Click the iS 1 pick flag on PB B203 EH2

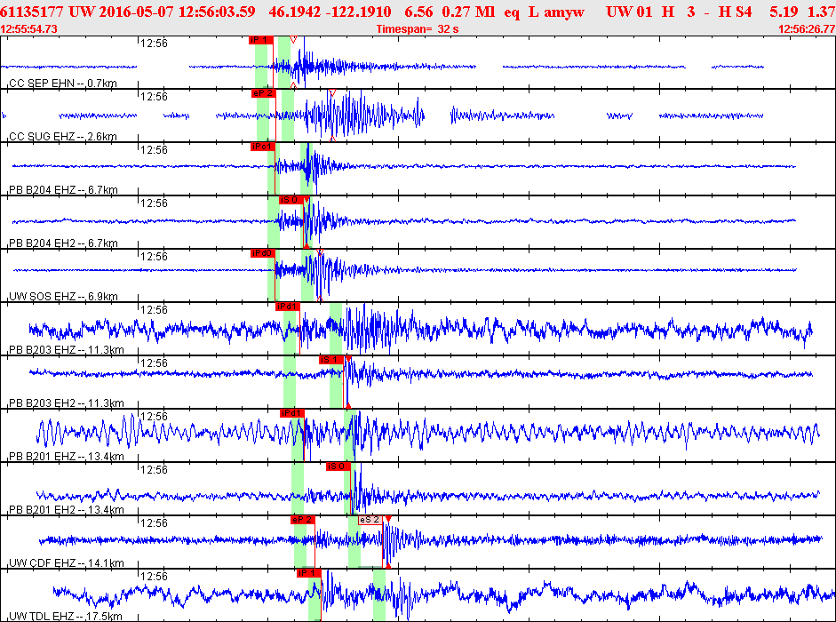click(331, 360)
